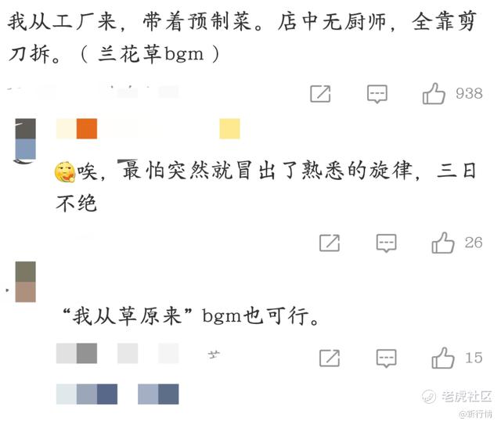Share the 三日不绝 comment
This screenshot has width=501, height=425.
[330, 243]
